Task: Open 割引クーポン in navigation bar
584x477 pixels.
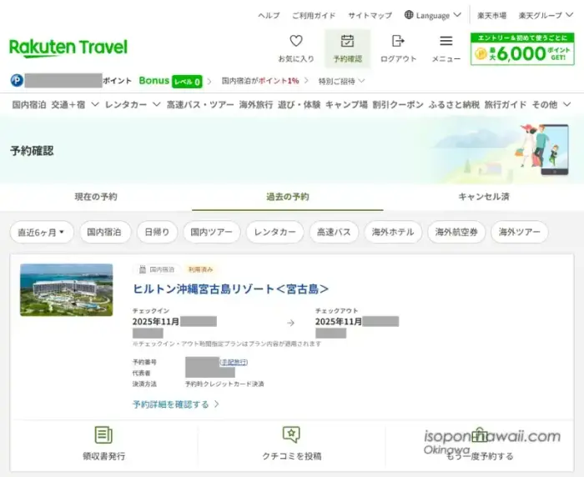Action: point(398,104)
